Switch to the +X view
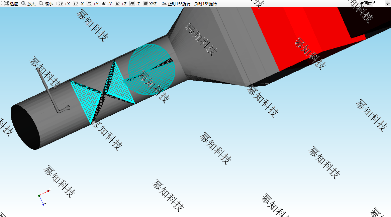 click(64, 3)
